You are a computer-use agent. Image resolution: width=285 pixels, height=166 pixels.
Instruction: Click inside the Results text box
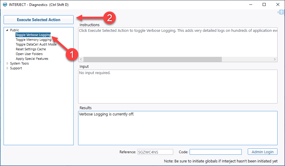pos(178,128)
